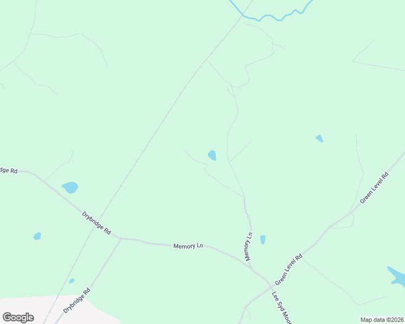Click the Drybridge Rd and Memory Ln junction

[x=120, y=239]
